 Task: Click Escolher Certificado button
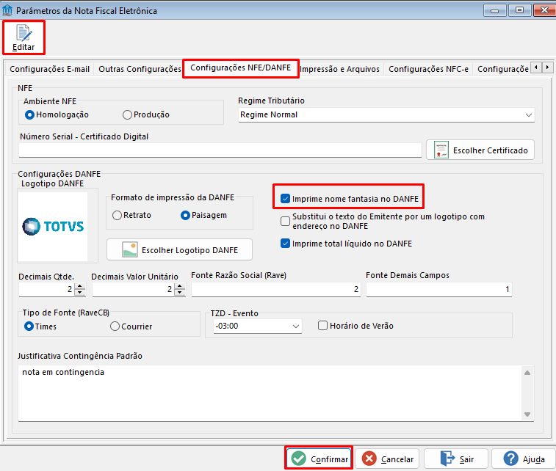(480, 150)
